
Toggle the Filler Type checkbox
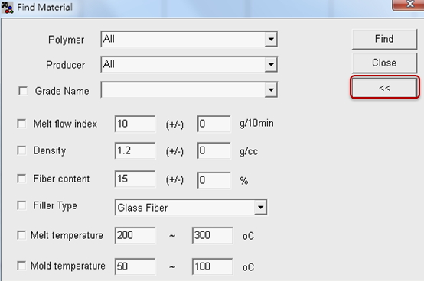click(x=21, y=205)
